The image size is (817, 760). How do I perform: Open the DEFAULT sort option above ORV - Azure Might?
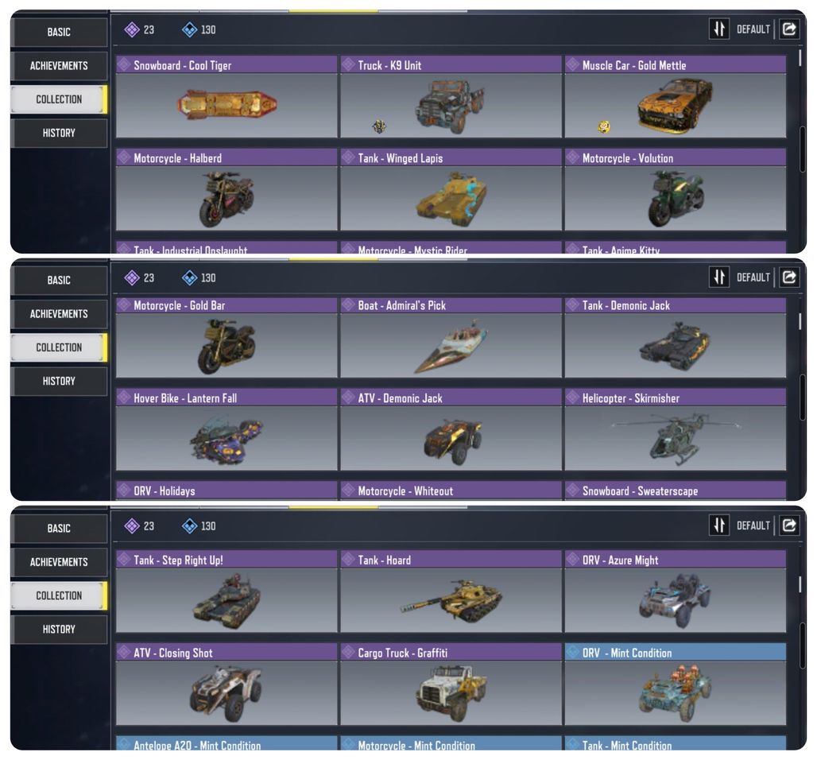click(753, 526)
